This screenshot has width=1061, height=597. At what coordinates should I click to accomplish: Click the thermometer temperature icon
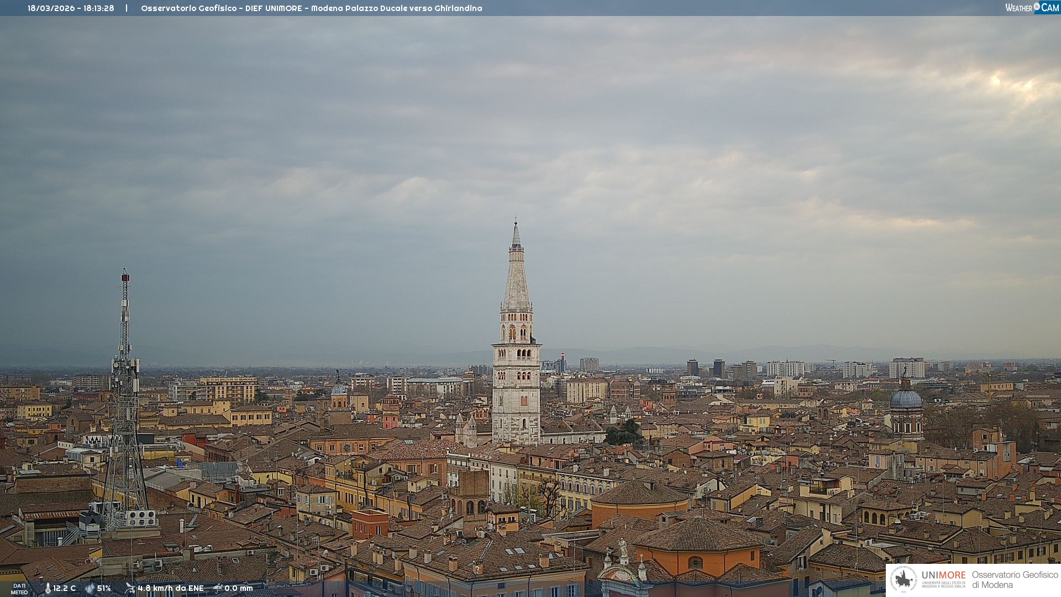(x=48, y=589)
